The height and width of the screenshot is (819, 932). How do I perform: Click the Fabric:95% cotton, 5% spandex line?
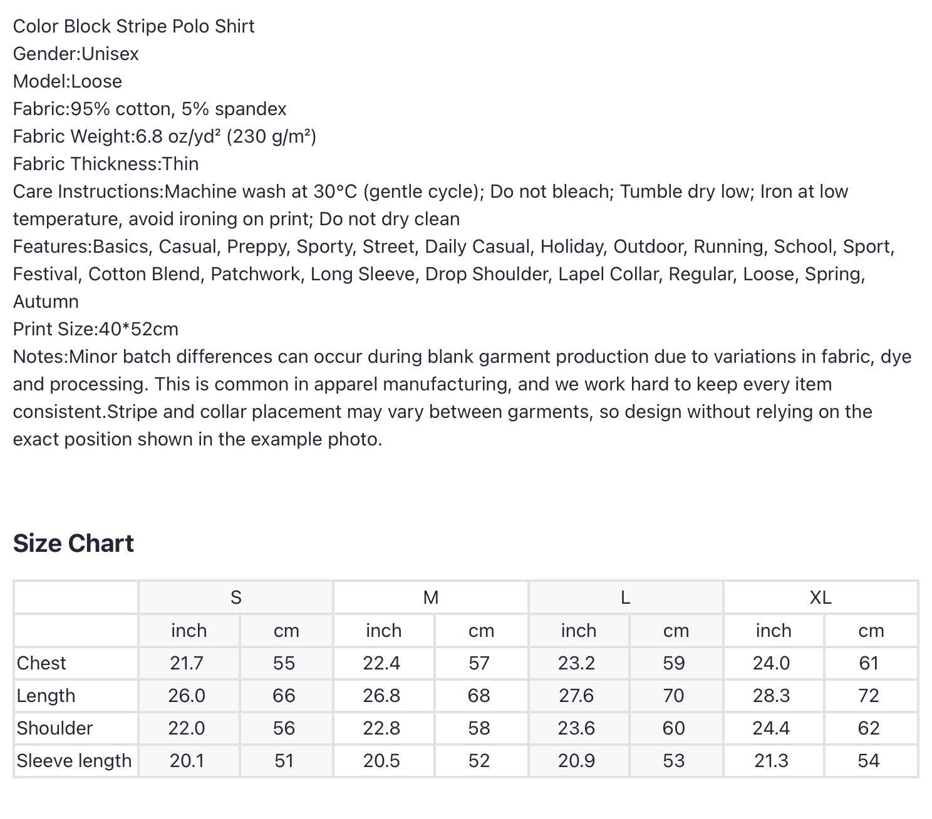tap(150, 109)
